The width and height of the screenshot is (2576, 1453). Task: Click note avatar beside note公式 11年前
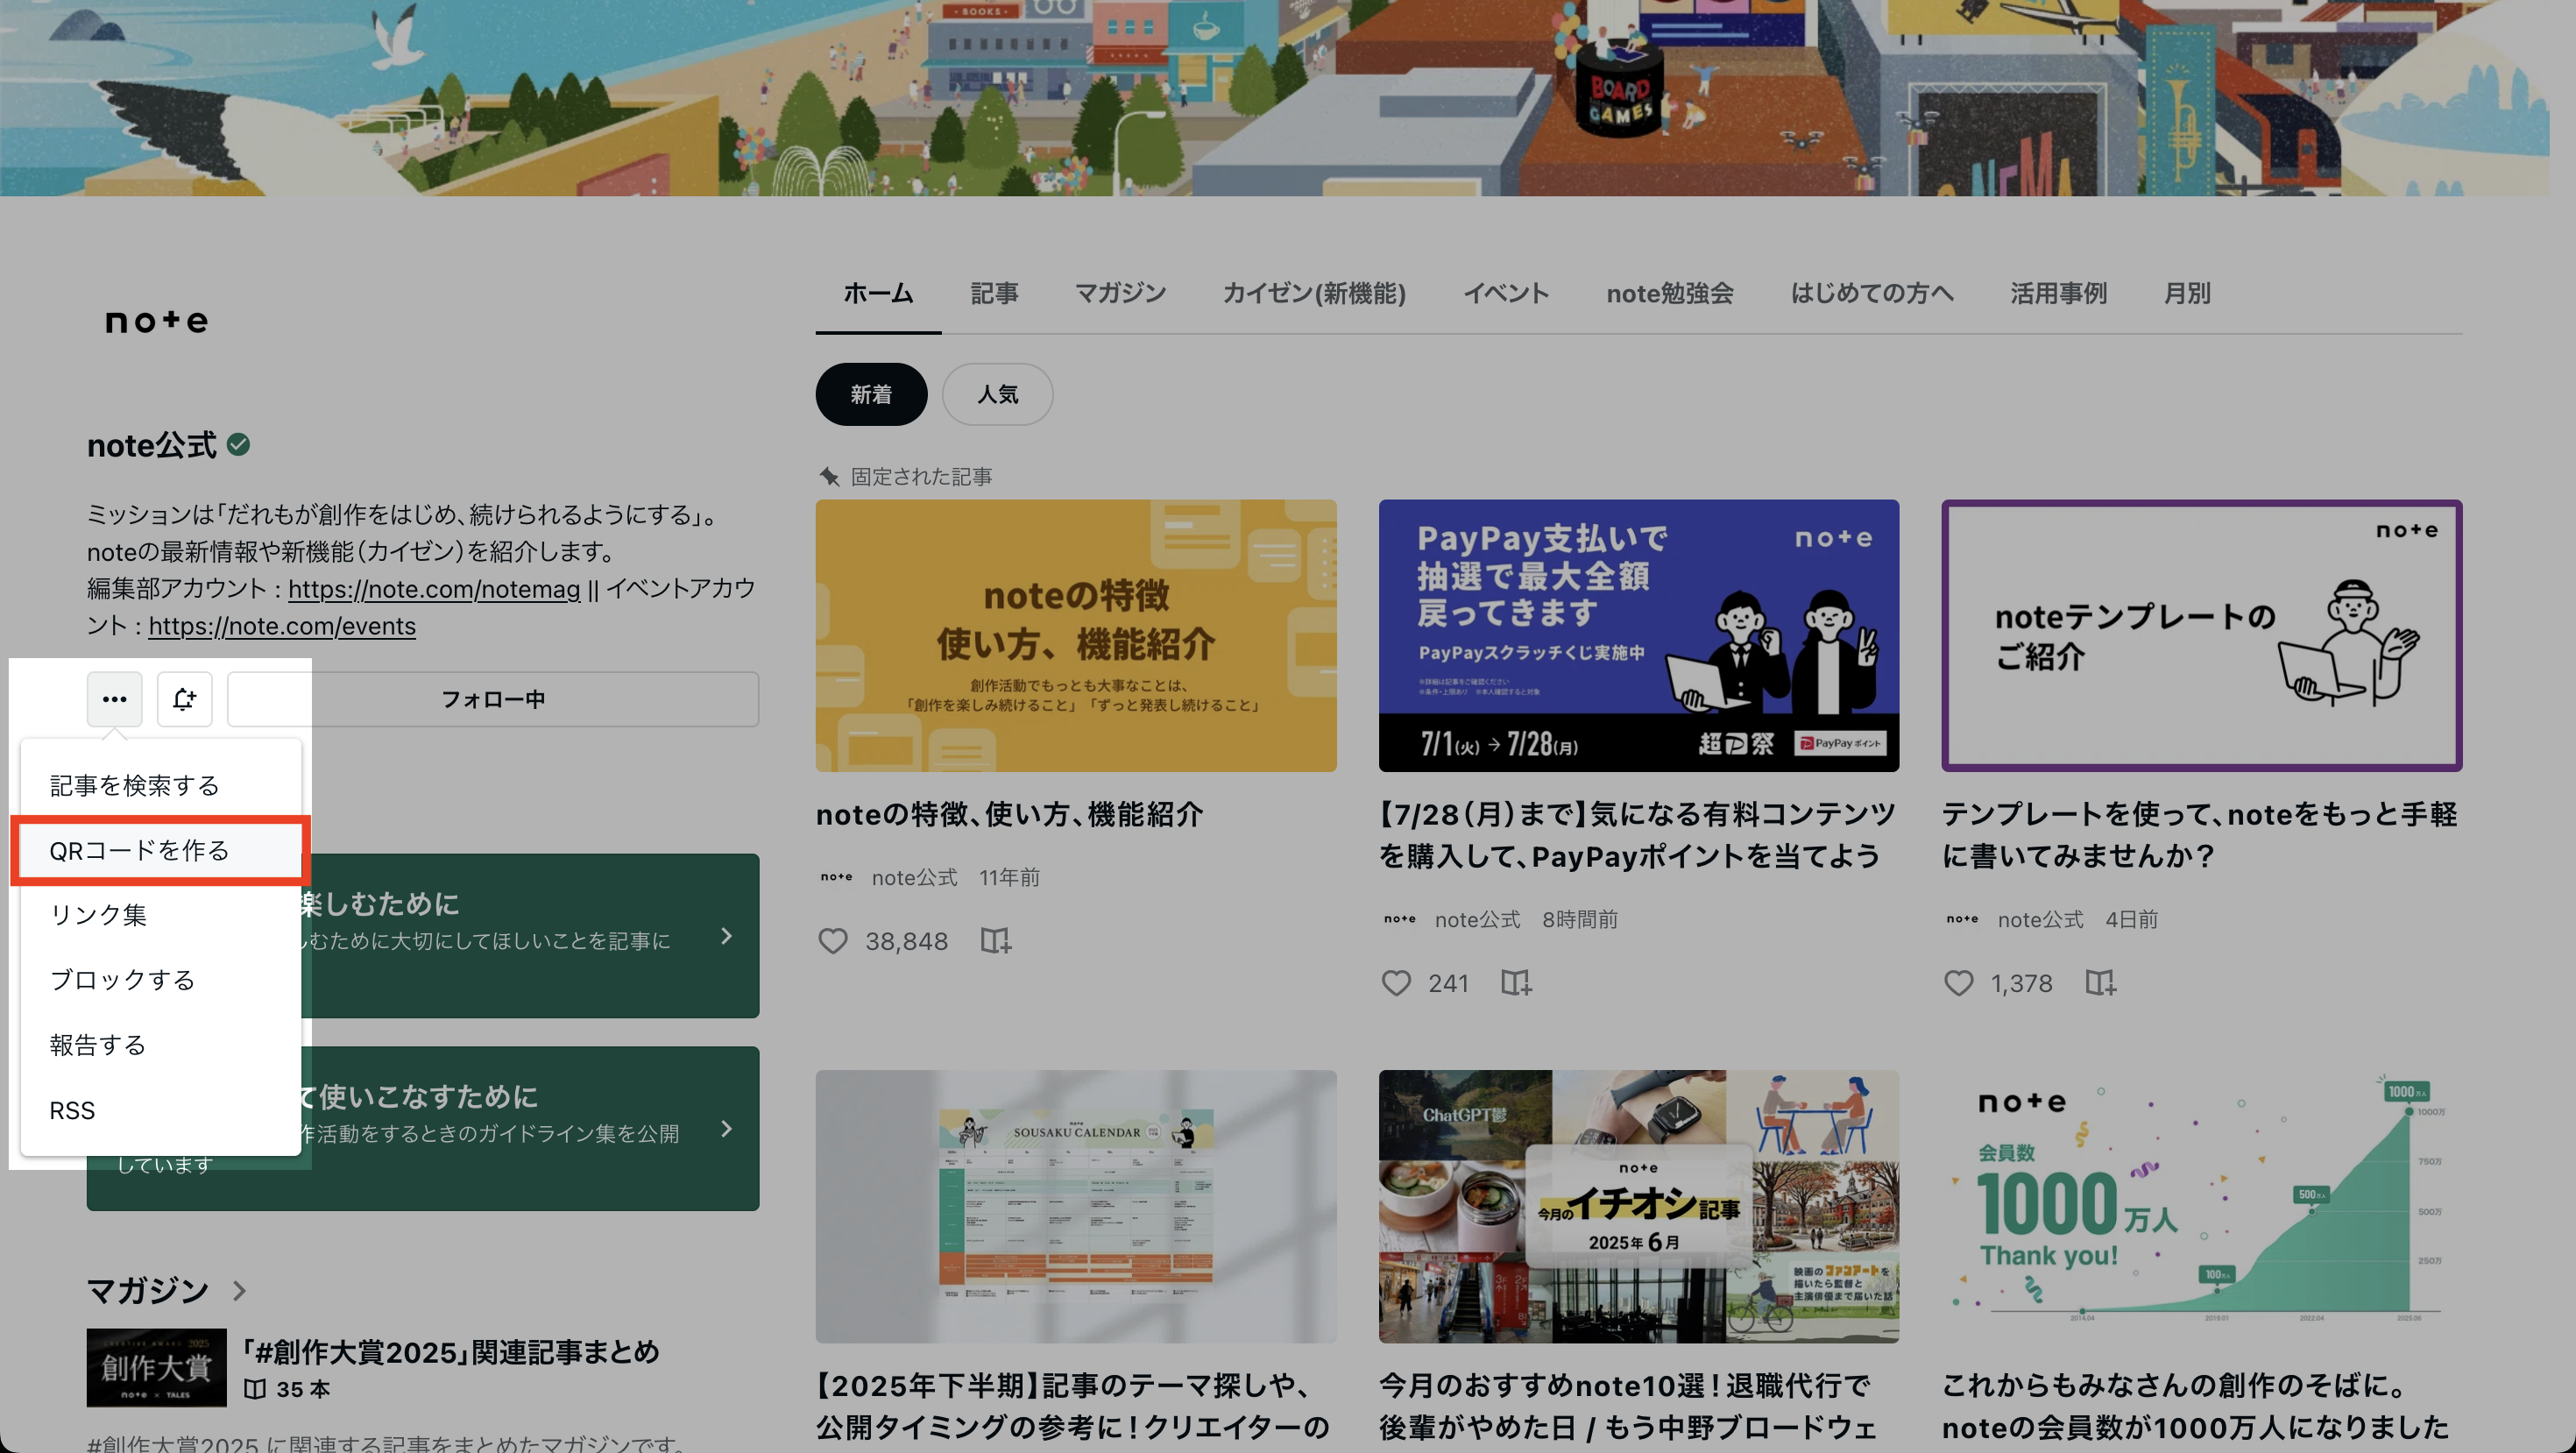(x=836, y=877)
